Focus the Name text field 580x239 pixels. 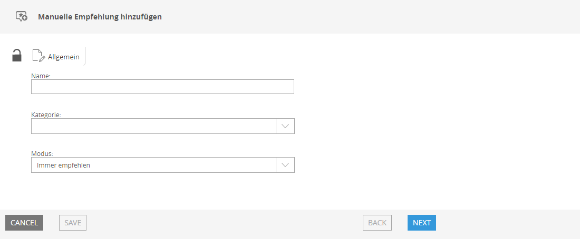point(162,87)
